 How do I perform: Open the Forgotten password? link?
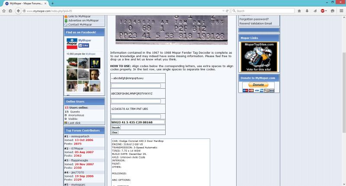(254, 19)
